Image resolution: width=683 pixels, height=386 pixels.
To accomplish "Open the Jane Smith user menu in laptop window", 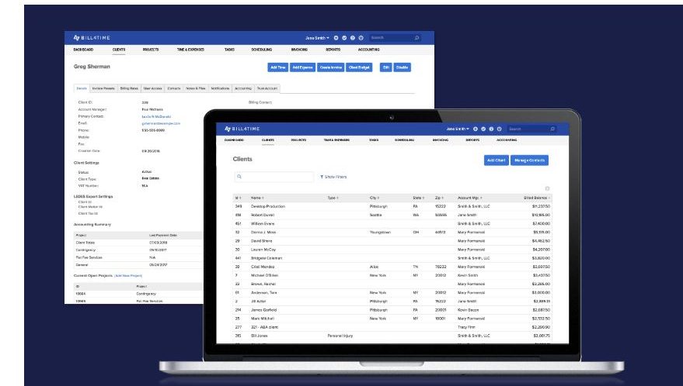I will [458, 129].
